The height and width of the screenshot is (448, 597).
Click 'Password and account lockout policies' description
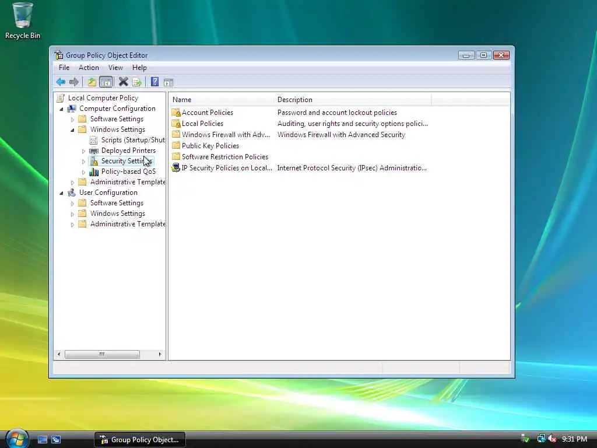click(x=337, y=113)
